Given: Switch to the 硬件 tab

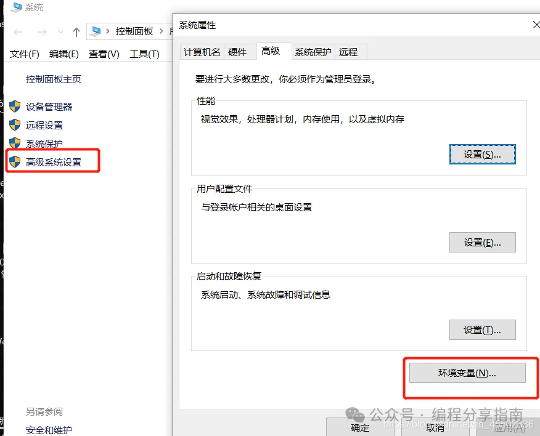Looking at the screenshot, I should [240, 52].
